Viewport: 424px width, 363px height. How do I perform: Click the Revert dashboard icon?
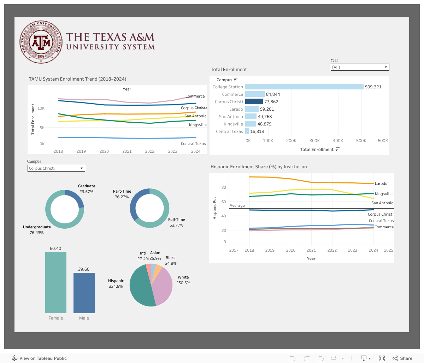coord(320,358)
